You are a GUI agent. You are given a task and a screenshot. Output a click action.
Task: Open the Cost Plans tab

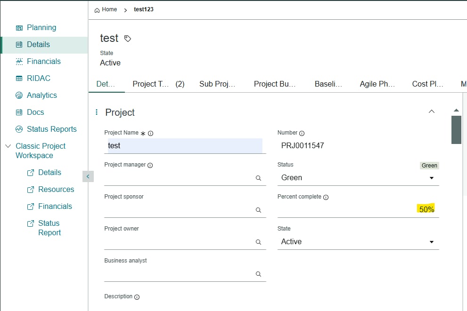coord(427,84)
